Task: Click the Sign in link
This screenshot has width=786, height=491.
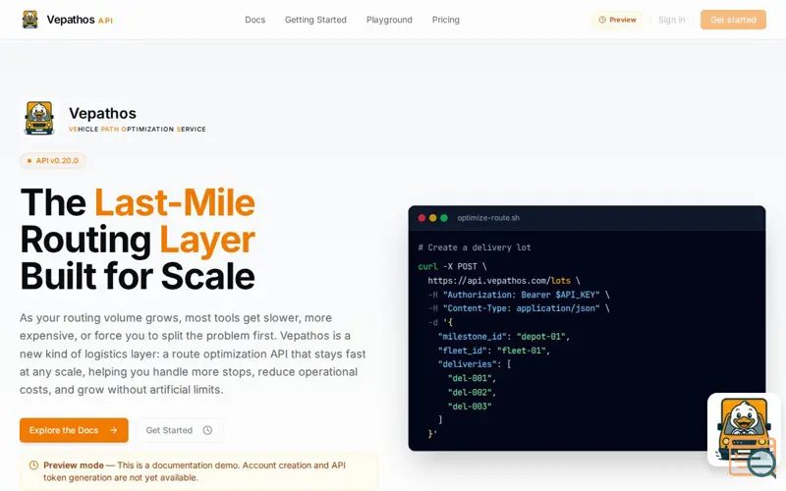Action: [671, 20]
